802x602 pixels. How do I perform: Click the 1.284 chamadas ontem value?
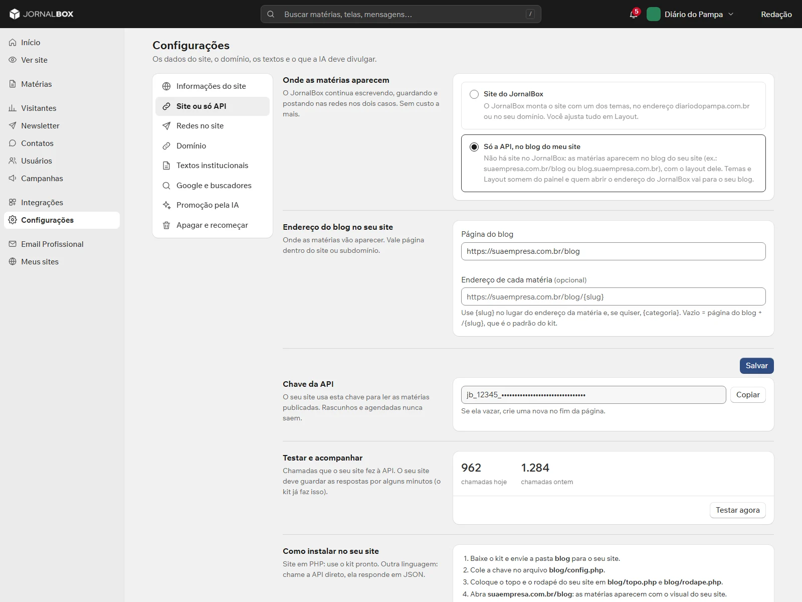[x=535, y=468]
